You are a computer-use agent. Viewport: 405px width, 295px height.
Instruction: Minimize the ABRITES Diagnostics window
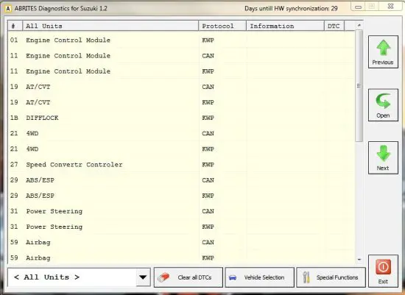359,7
